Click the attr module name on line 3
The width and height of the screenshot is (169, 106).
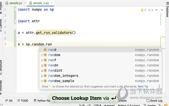(36, 21)
